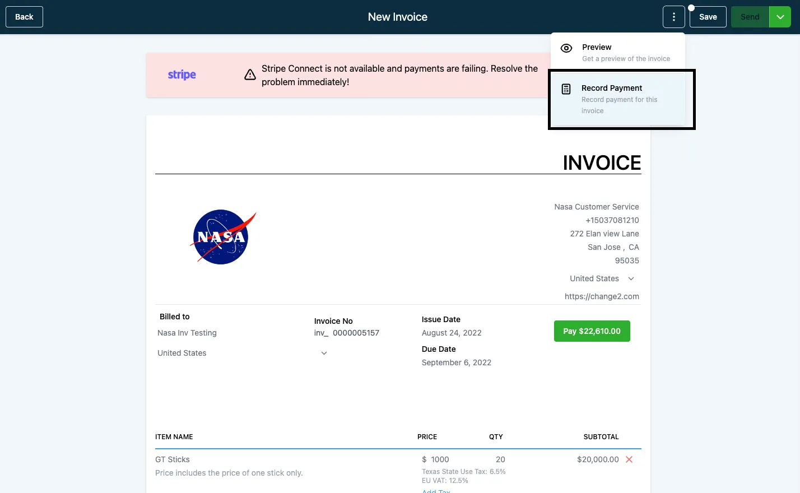The image size is (800, 493).
Task: Expand the United States company country dropdown
Action: point(631,278)
